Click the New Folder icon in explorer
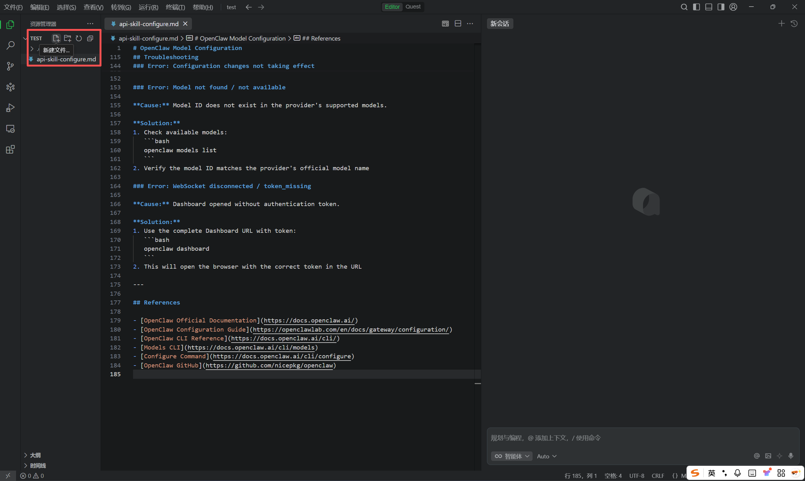 coord(67,38)
